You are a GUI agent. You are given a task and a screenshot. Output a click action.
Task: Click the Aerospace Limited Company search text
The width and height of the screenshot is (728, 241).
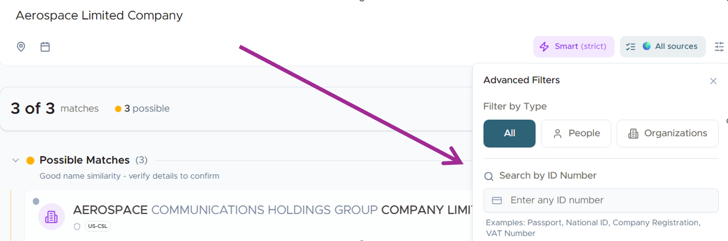pyautogui.click(x=99, y=15)
